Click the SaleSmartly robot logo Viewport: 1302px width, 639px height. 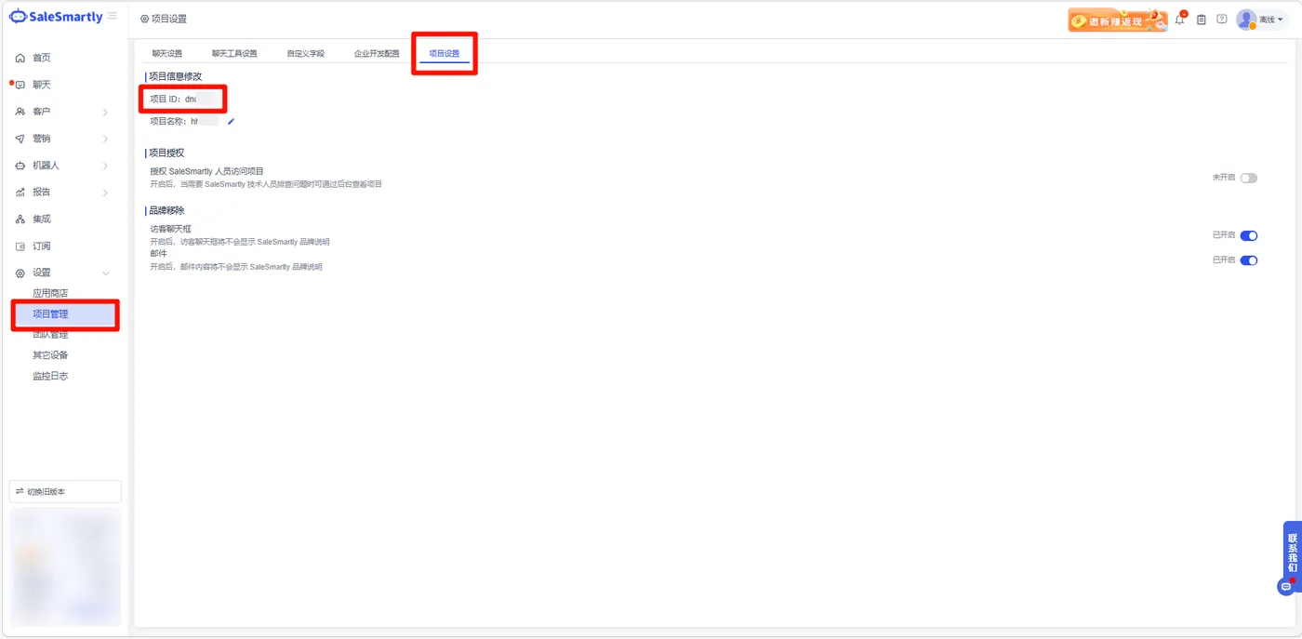click(18, 17)
